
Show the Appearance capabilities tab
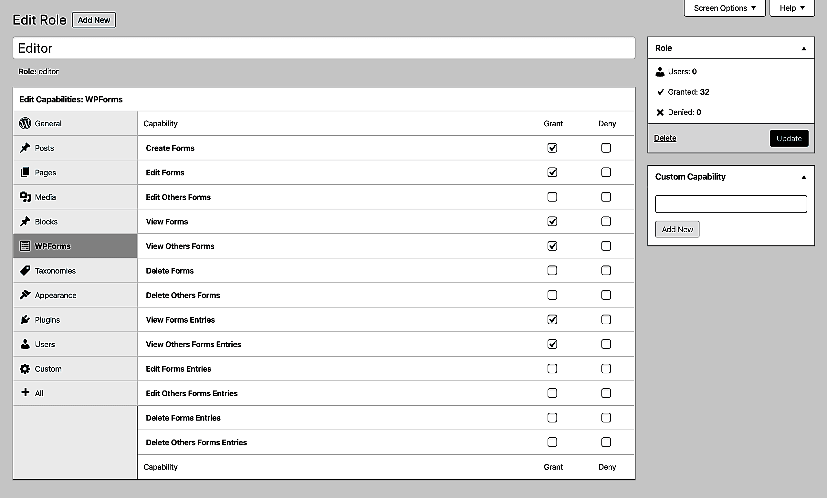point(75,295)
